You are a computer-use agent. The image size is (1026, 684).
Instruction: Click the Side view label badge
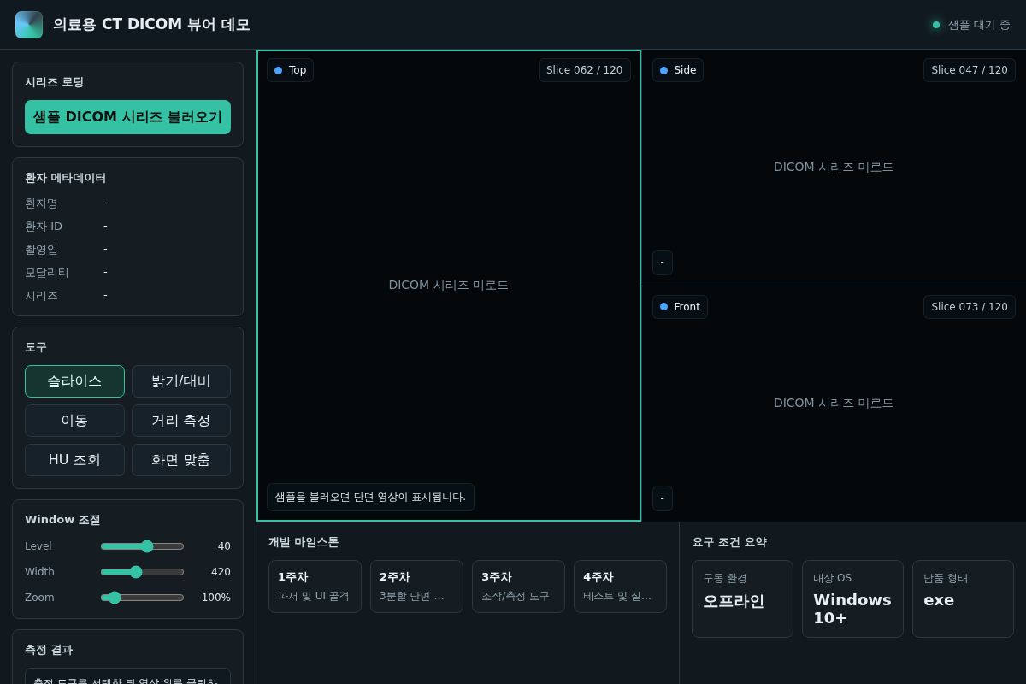678,70
